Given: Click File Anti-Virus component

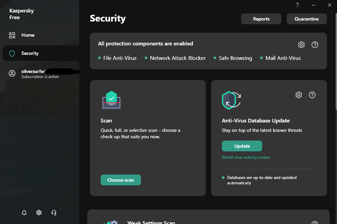Looking at the screenshot, I should pos(120,58).
